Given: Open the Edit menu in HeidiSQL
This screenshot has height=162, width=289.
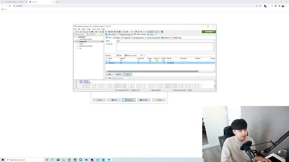Looking at the screenshot, I should tap(79, 29).
